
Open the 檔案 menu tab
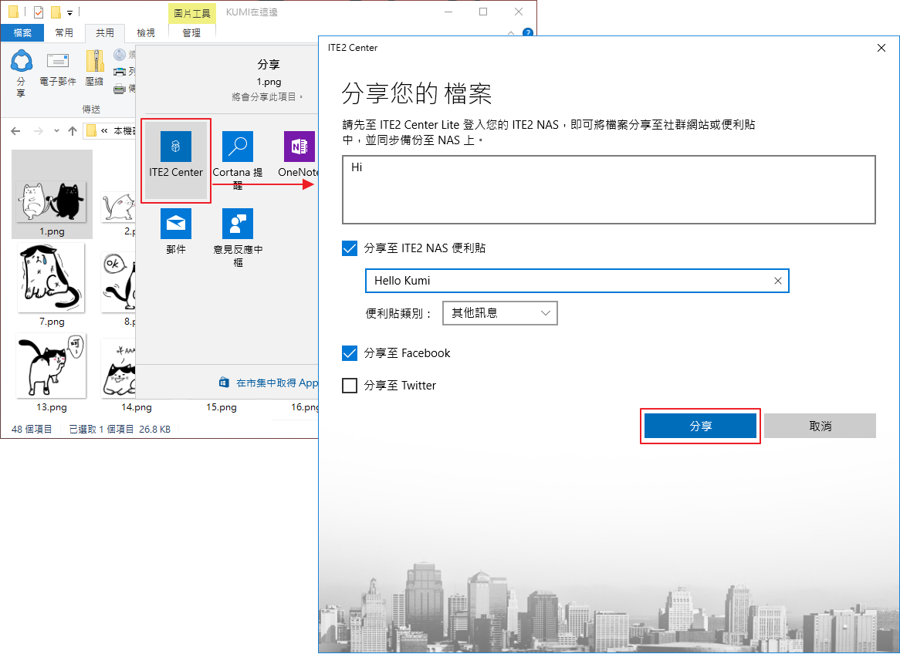point(22,32)
